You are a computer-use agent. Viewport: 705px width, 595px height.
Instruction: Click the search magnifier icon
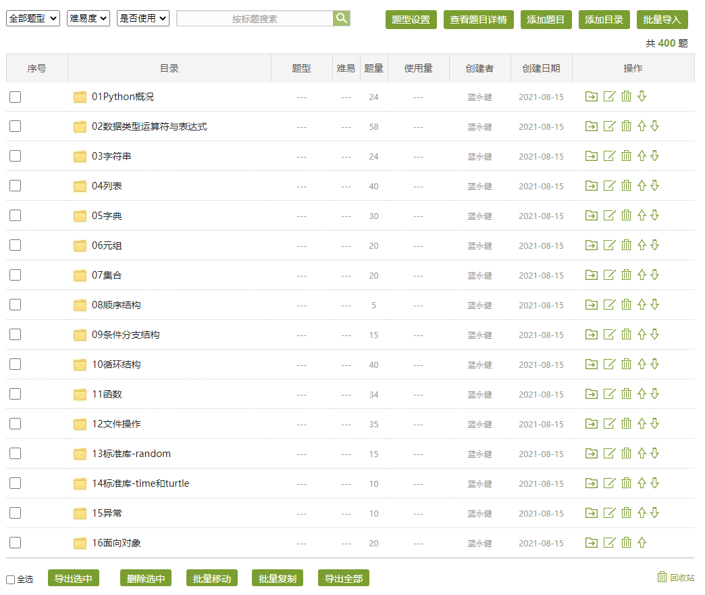(342, 18)
